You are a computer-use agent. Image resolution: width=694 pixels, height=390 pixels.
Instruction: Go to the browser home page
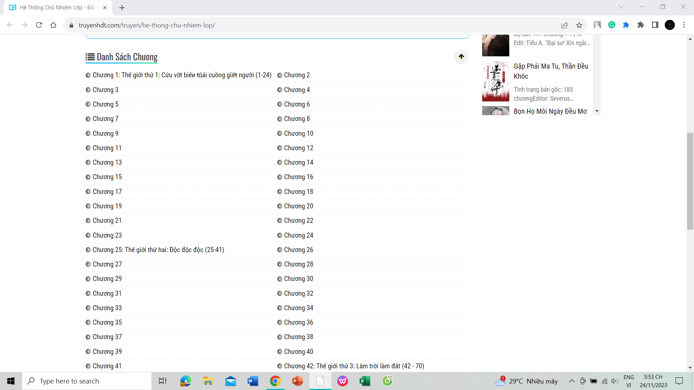(53, 25)
